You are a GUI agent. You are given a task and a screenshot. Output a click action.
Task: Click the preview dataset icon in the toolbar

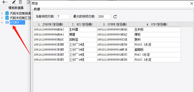(x=29, y=2)
